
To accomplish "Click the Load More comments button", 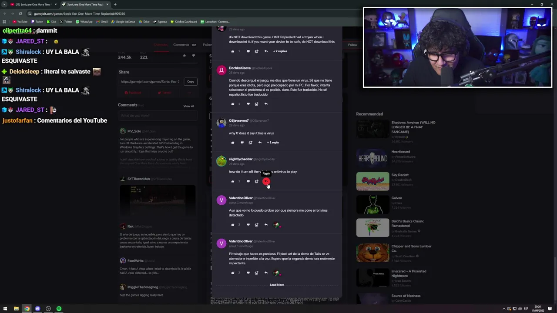I will click(277, 285).
